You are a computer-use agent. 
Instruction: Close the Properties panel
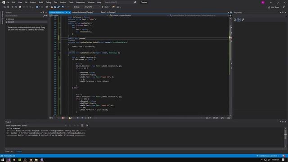pyautogui.click(x=285, y=13)
